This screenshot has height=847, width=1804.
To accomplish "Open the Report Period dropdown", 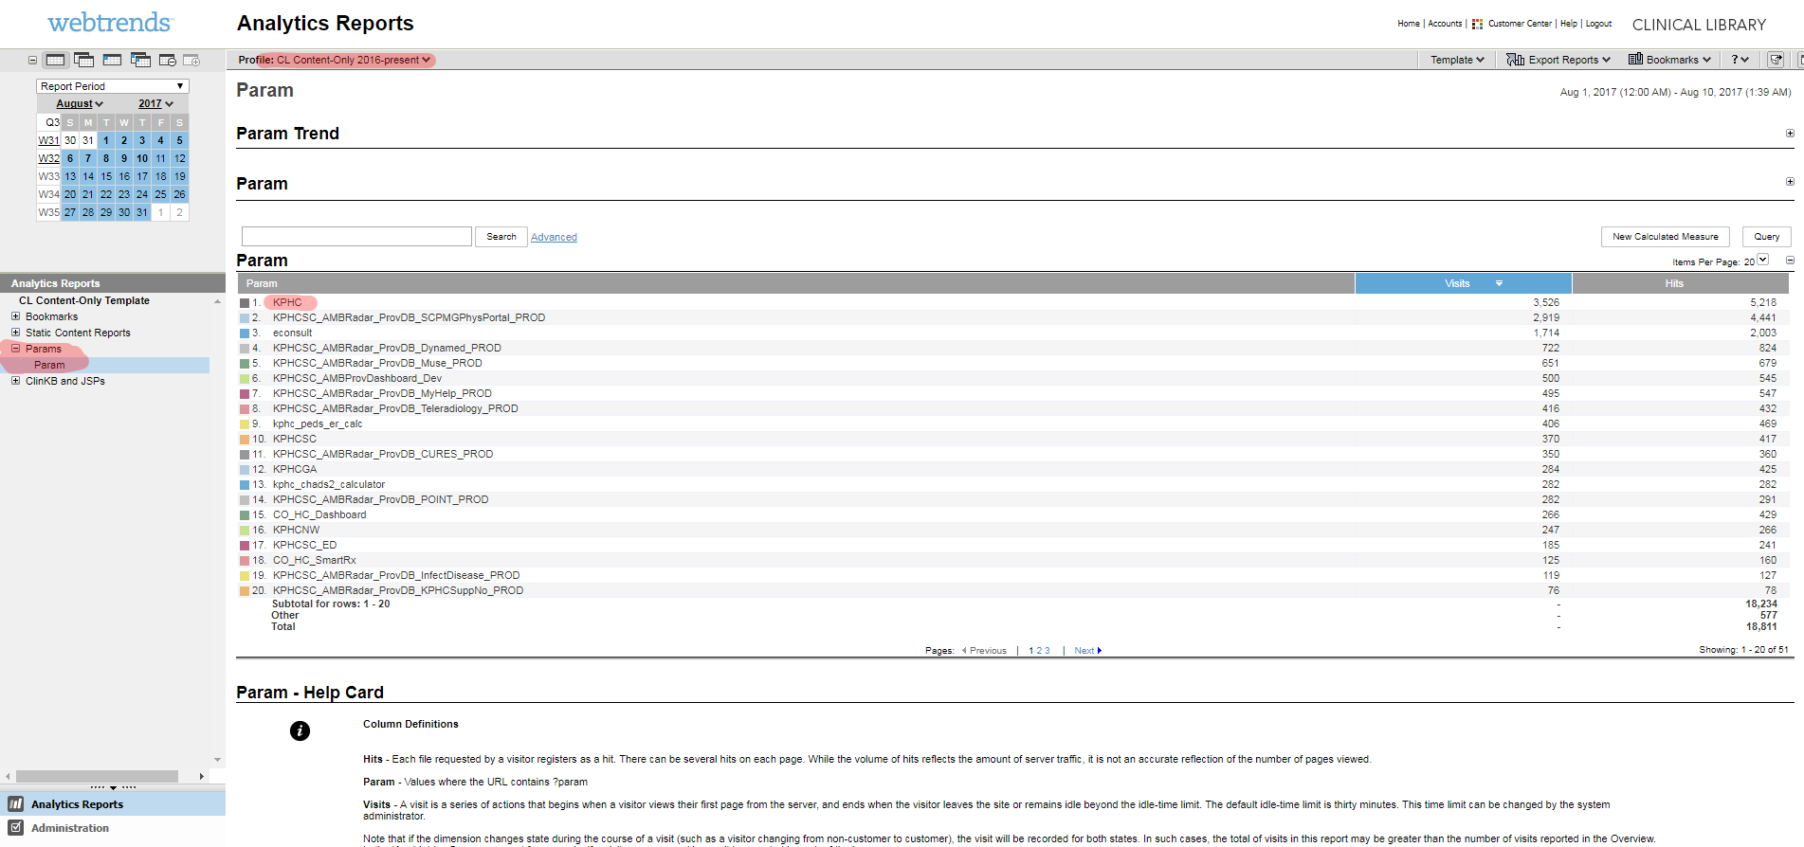I will [112, 86].
